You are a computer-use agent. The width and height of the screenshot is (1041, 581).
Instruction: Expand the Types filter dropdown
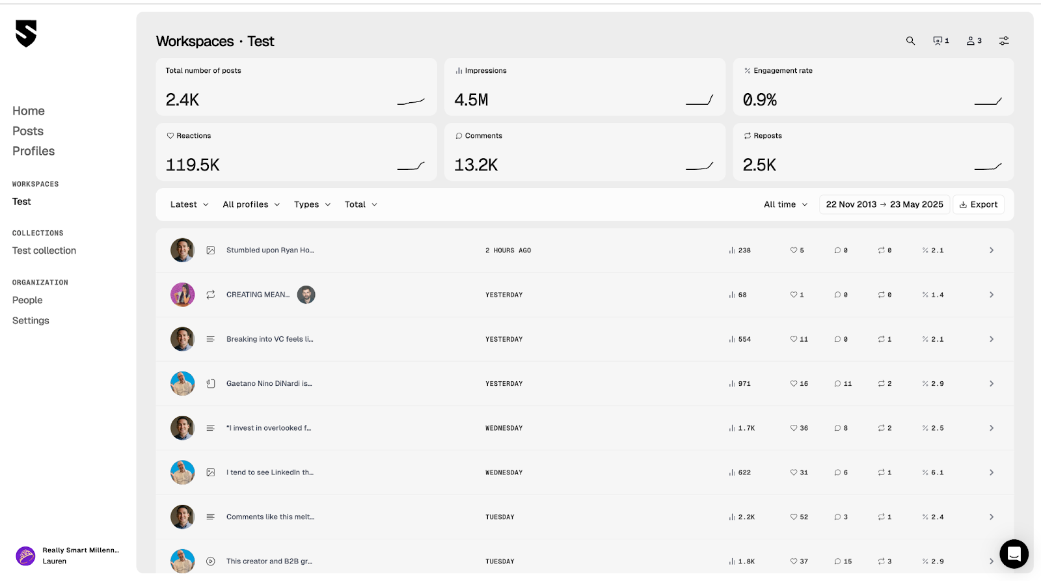(x=312, y=204)
